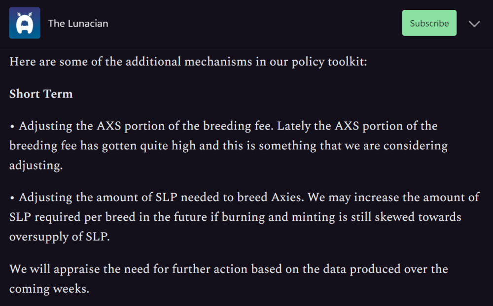Click the Short Term heading

click(x=41, y=94)
